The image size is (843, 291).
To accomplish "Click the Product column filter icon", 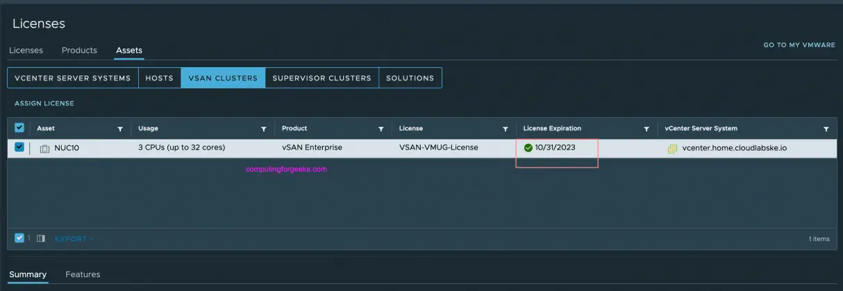I will [381, 129].
